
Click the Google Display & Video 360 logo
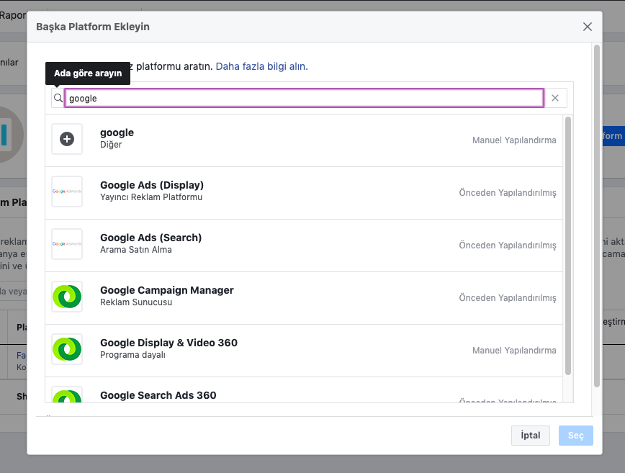(x=67, y=349)
